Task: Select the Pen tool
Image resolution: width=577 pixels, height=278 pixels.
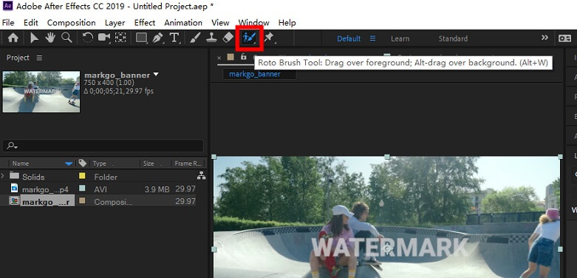Action: 158,38
